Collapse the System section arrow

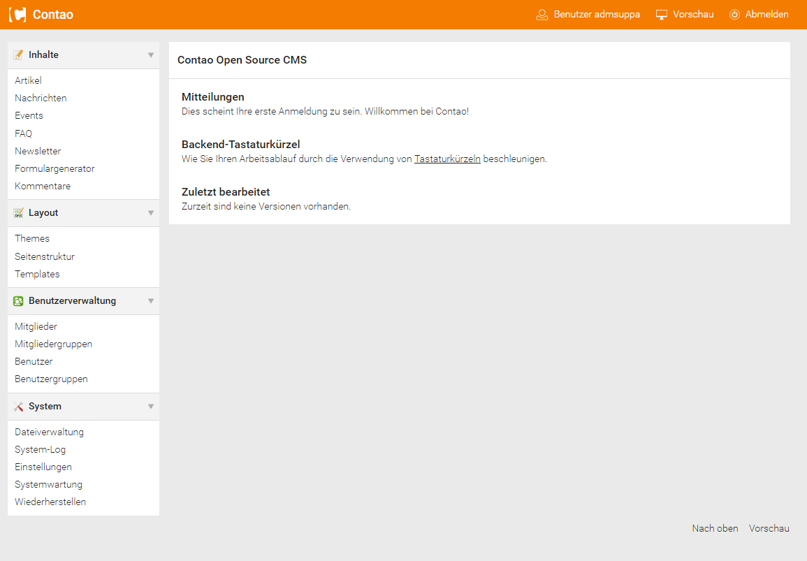coord(150,407)
